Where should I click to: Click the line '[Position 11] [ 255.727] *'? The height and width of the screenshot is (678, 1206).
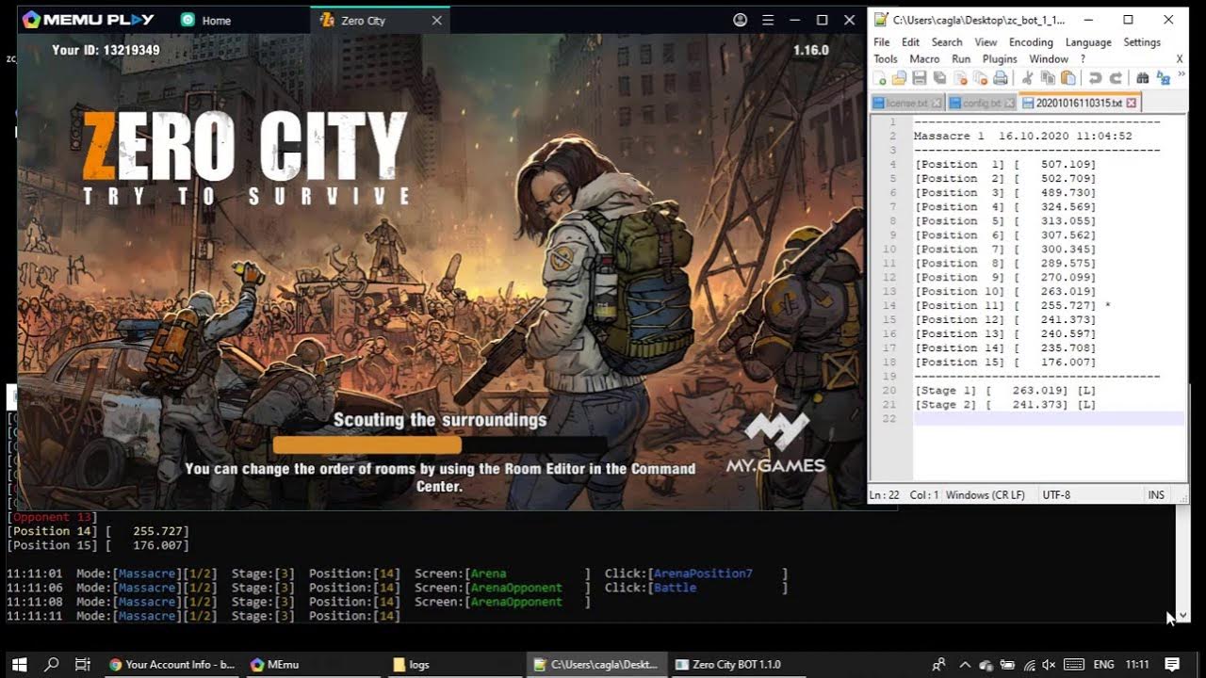[1013, 305]
